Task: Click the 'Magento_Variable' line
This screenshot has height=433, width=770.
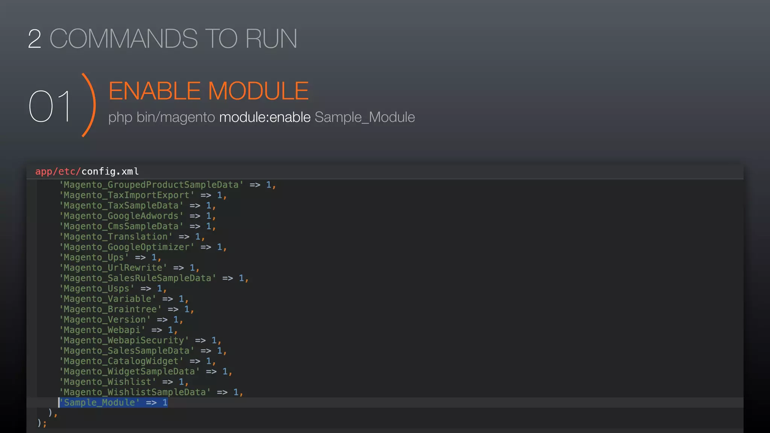Action: [x=124, y=299]
